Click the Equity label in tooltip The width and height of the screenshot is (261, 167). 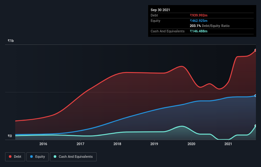pos(155,21)
